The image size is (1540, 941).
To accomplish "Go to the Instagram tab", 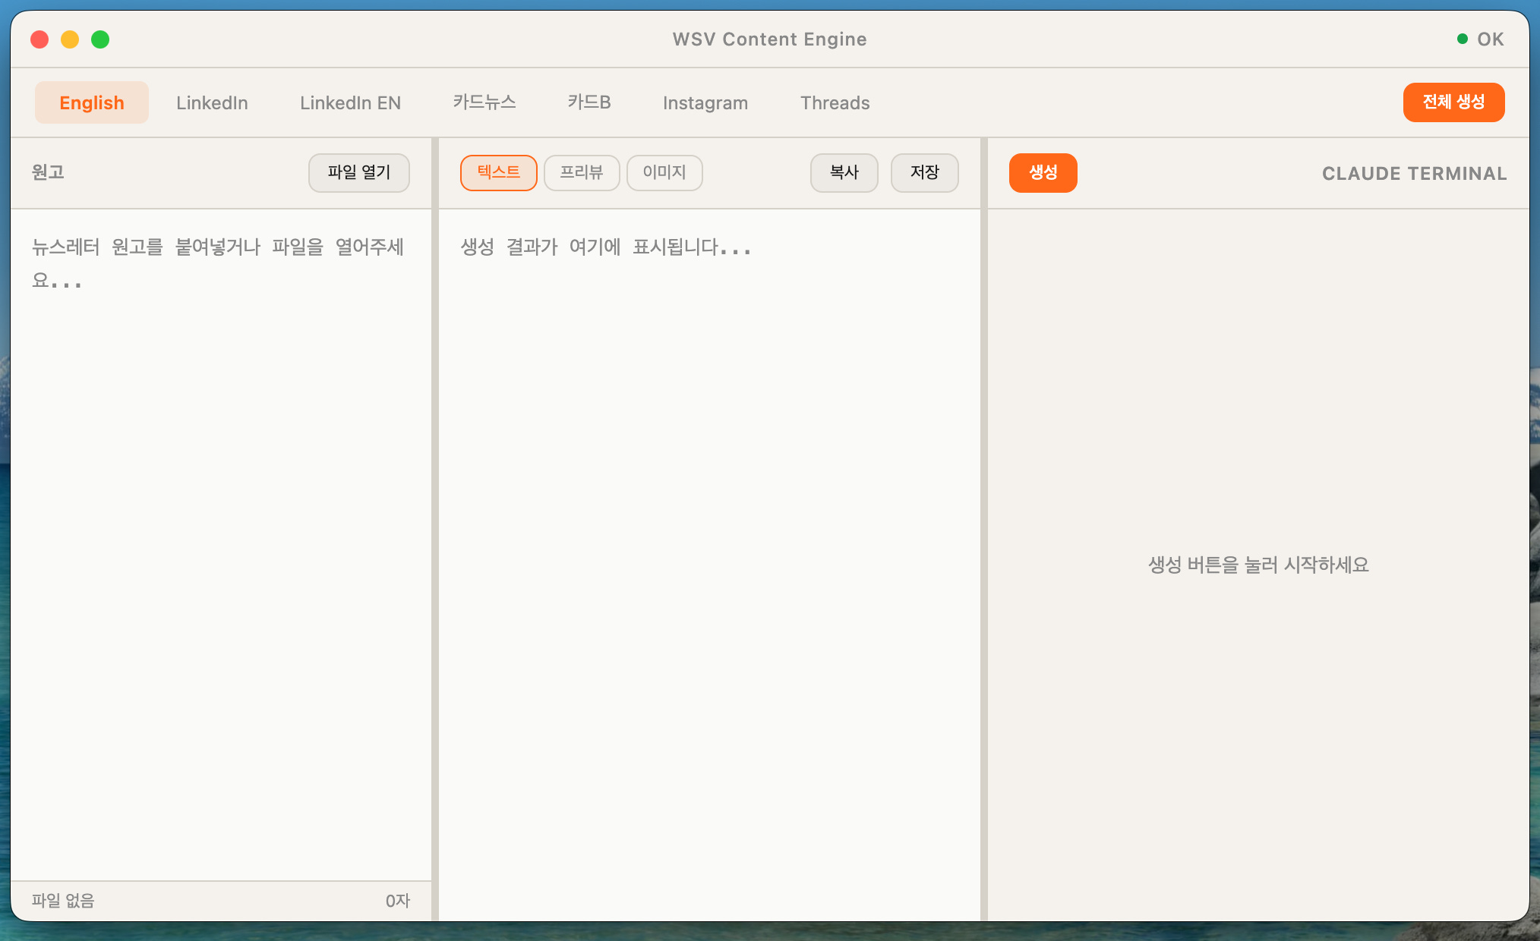I will (705, 102).
